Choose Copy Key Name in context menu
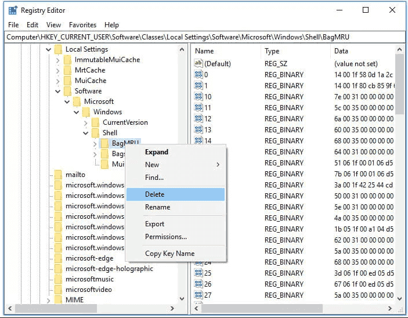Screen dimensions: 408x318 (175, 254)
